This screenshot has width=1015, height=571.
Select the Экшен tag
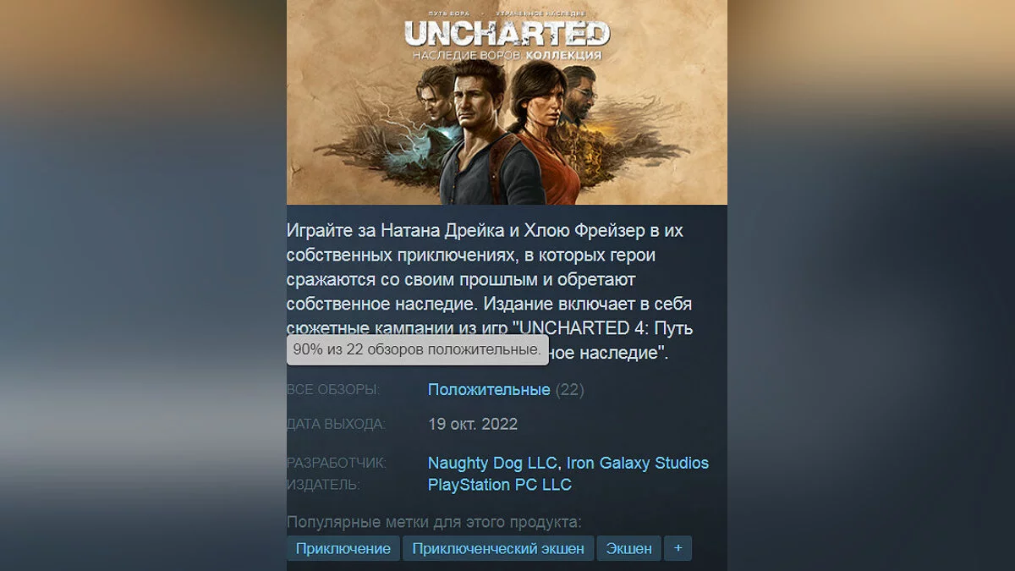point(628,548)
